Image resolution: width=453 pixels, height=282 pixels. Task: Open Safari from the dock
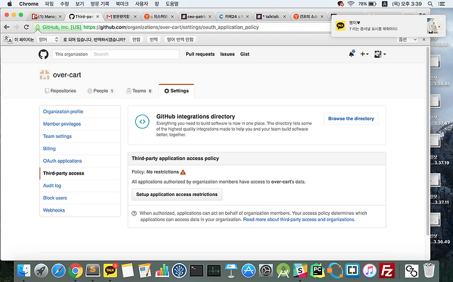point(59,271)
